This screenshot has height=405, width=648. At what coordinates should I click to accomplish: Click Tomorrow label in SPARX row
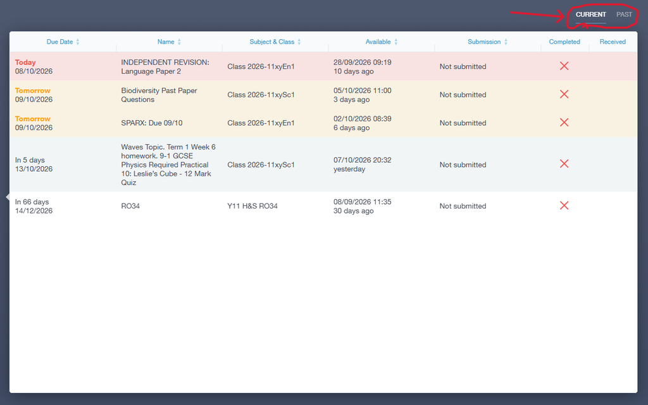33,119
